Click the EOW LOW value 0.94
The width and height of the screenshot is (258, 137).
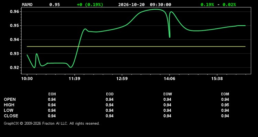pyautogui.click(x=167, y=110)
